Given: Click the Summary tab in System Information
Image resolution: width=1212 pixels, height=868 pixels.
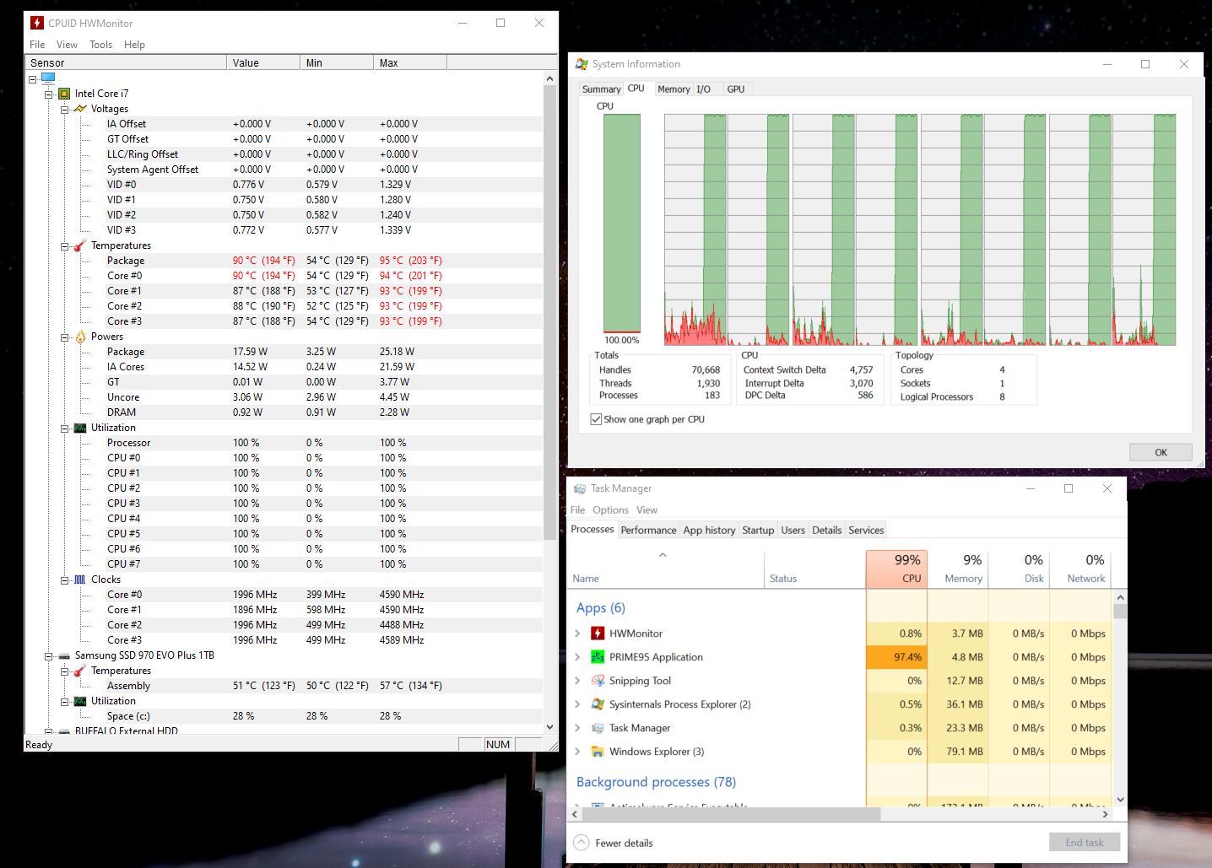Looking at the screenshot, I should [x=601, y=89].
